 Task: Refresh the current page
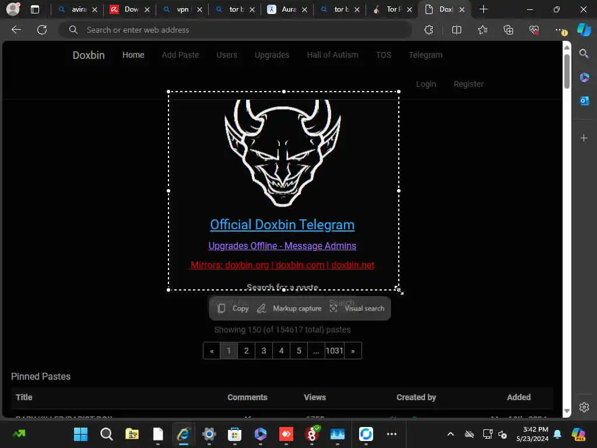click(42, 30)
